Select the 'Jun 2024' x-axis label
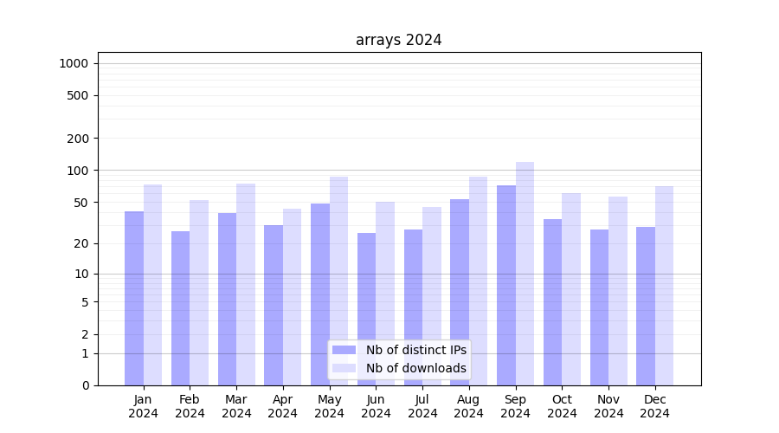This screenshot has height=433, width=779. (376, 406)
